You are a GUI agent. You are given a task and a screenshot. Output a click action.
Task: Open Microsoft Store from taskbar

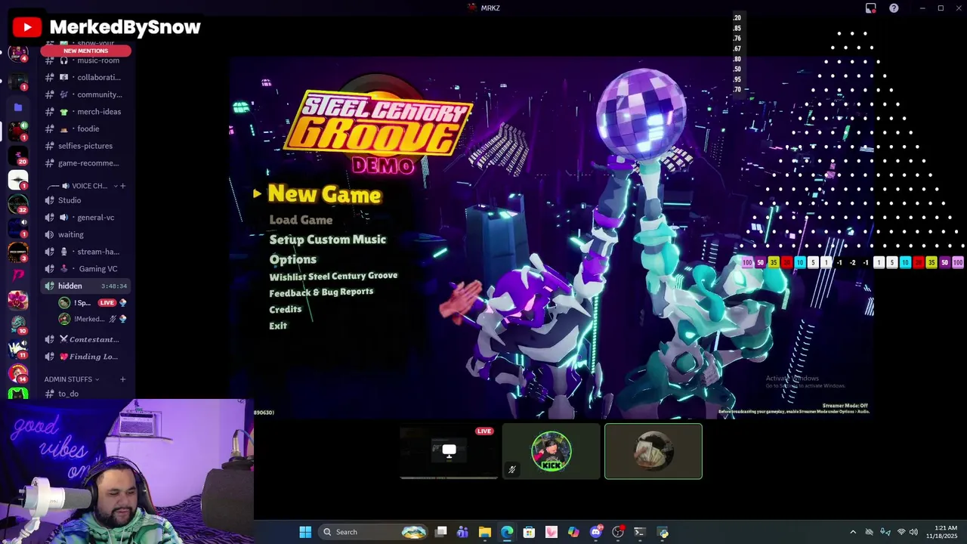click(529, 532)
